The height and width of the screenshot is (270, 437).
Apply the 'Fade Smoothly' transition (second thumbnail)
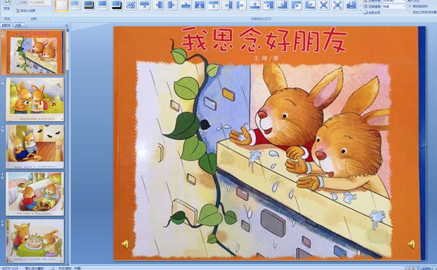[x=75, y=5]
